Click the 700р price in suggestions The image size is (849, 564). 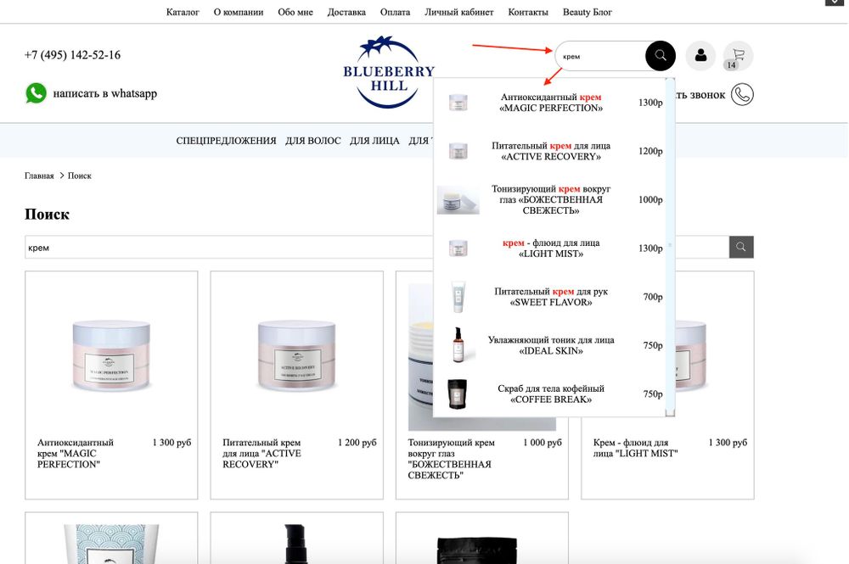[x=652, y=297]
